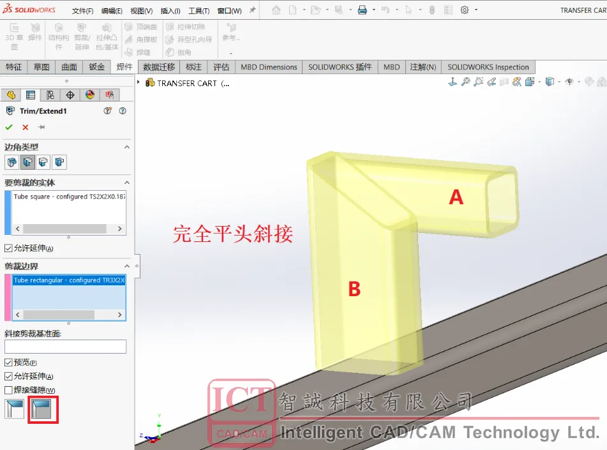Open the View Orientation dropdown arrow

539,82
